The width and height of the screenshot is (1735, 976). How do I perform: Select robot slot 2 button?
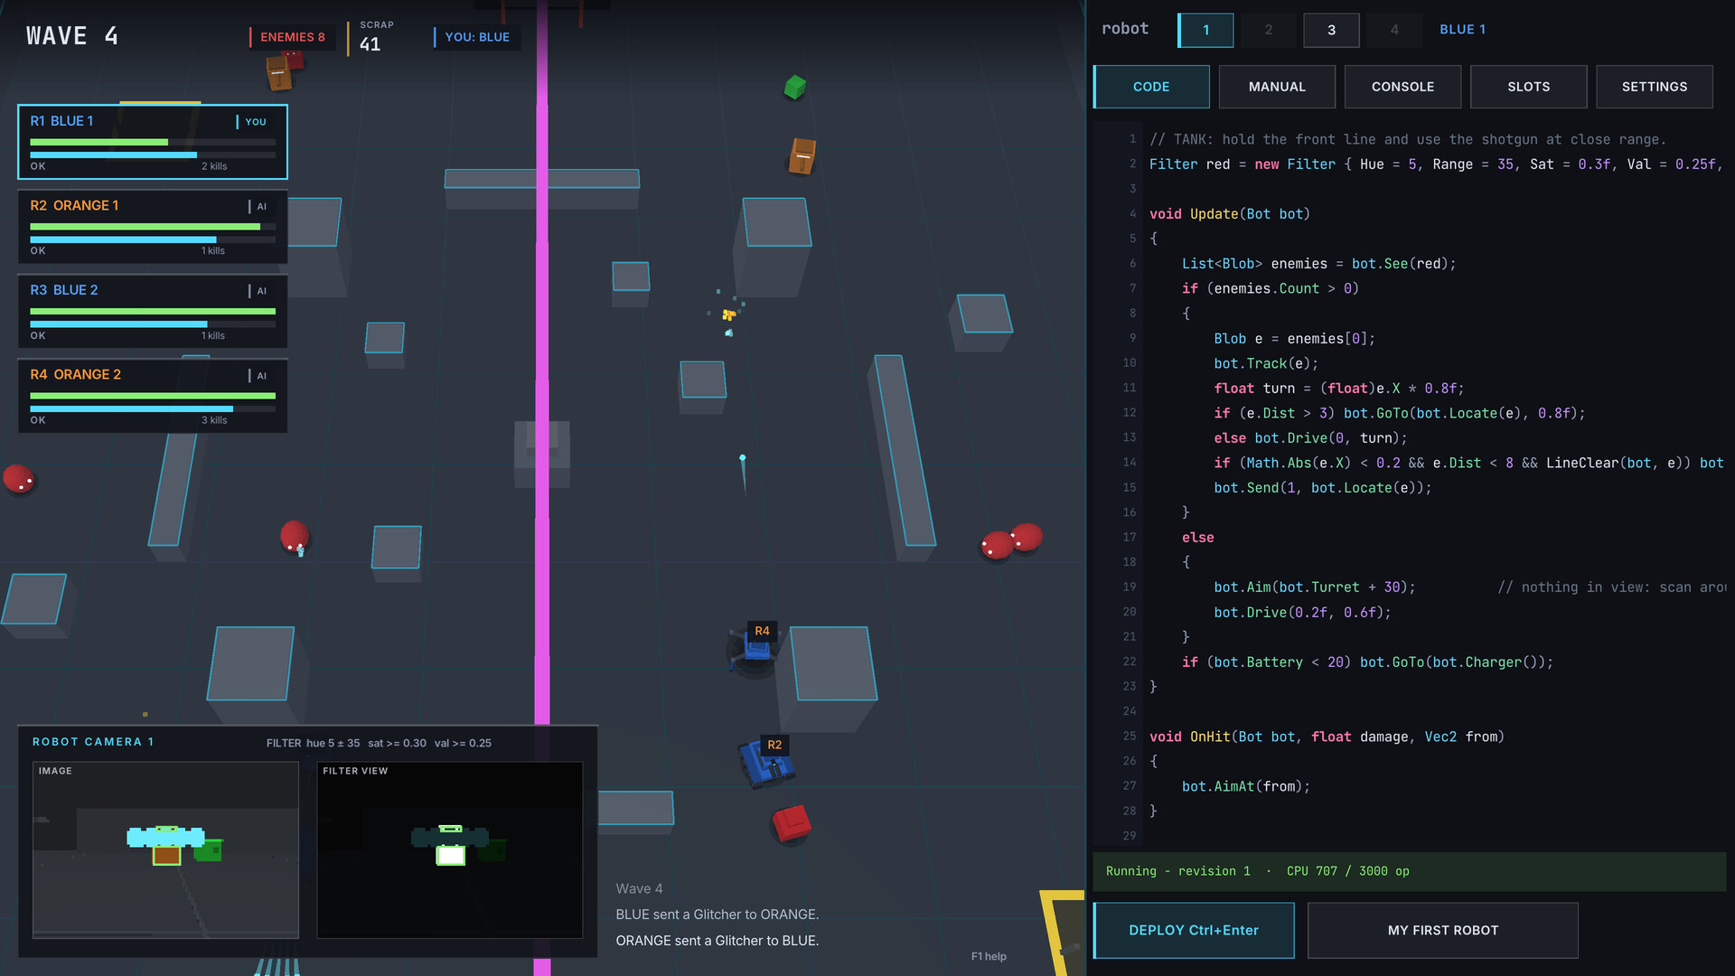(x=1269, y=30)
